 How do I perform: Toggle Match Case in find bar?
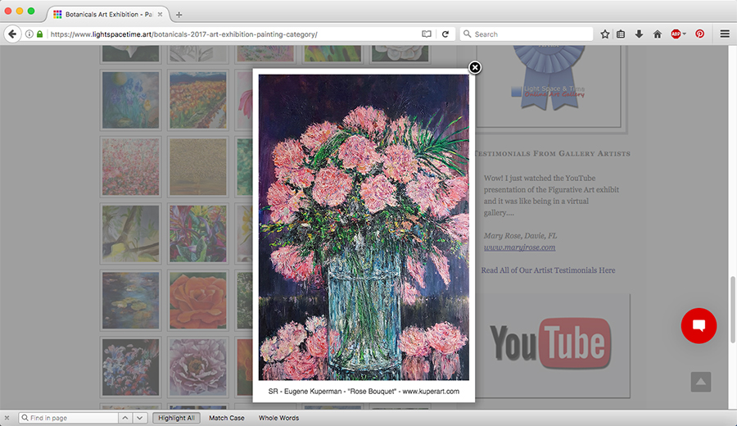(x=227, y=418)
